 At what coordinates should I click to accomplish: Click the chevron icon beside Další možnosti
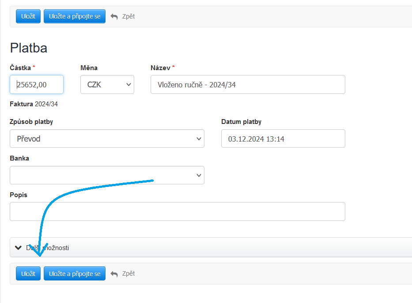point(18,248)
